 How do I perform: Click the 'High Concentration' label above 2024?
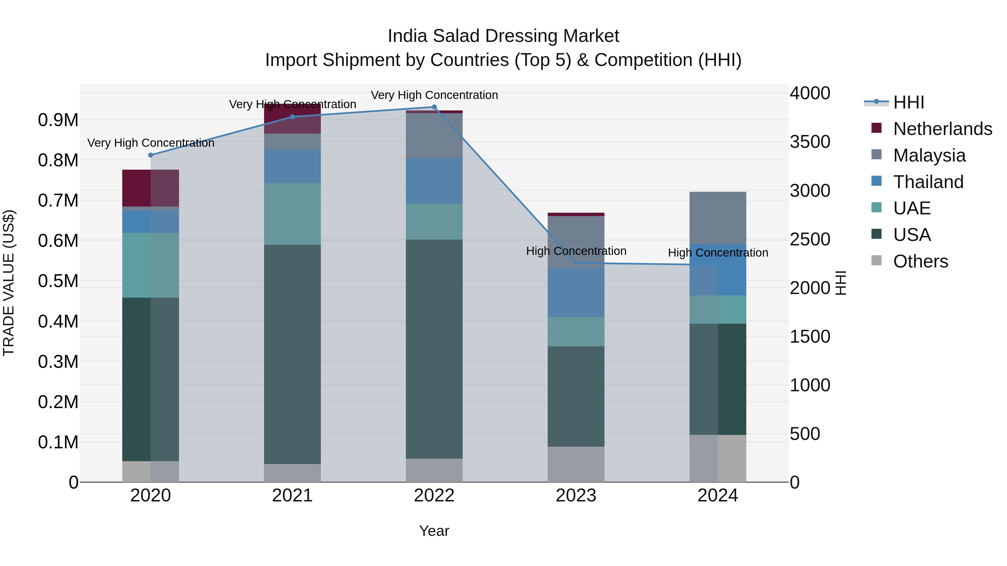click(x=718, y=253)
